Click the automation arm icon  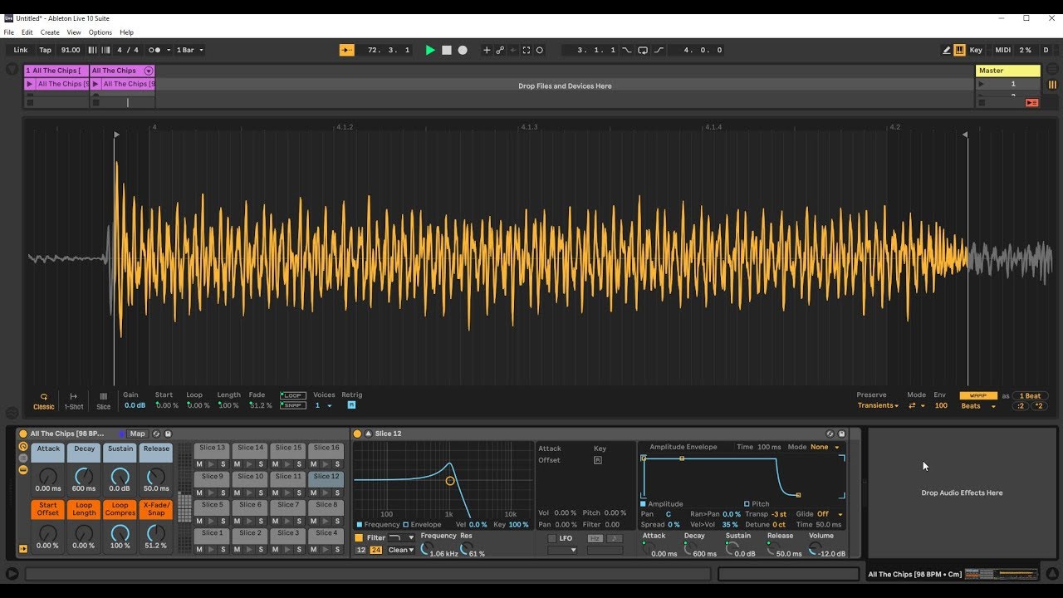pos(500,50)
